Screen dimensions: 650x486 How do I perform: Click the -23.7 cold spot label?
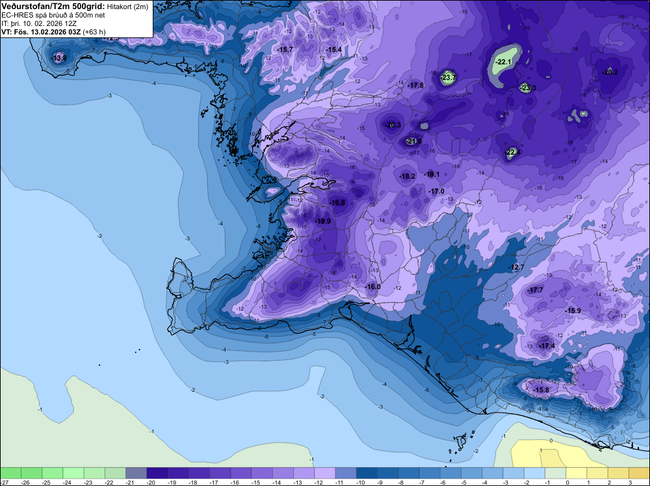click(x=448, y=77)
